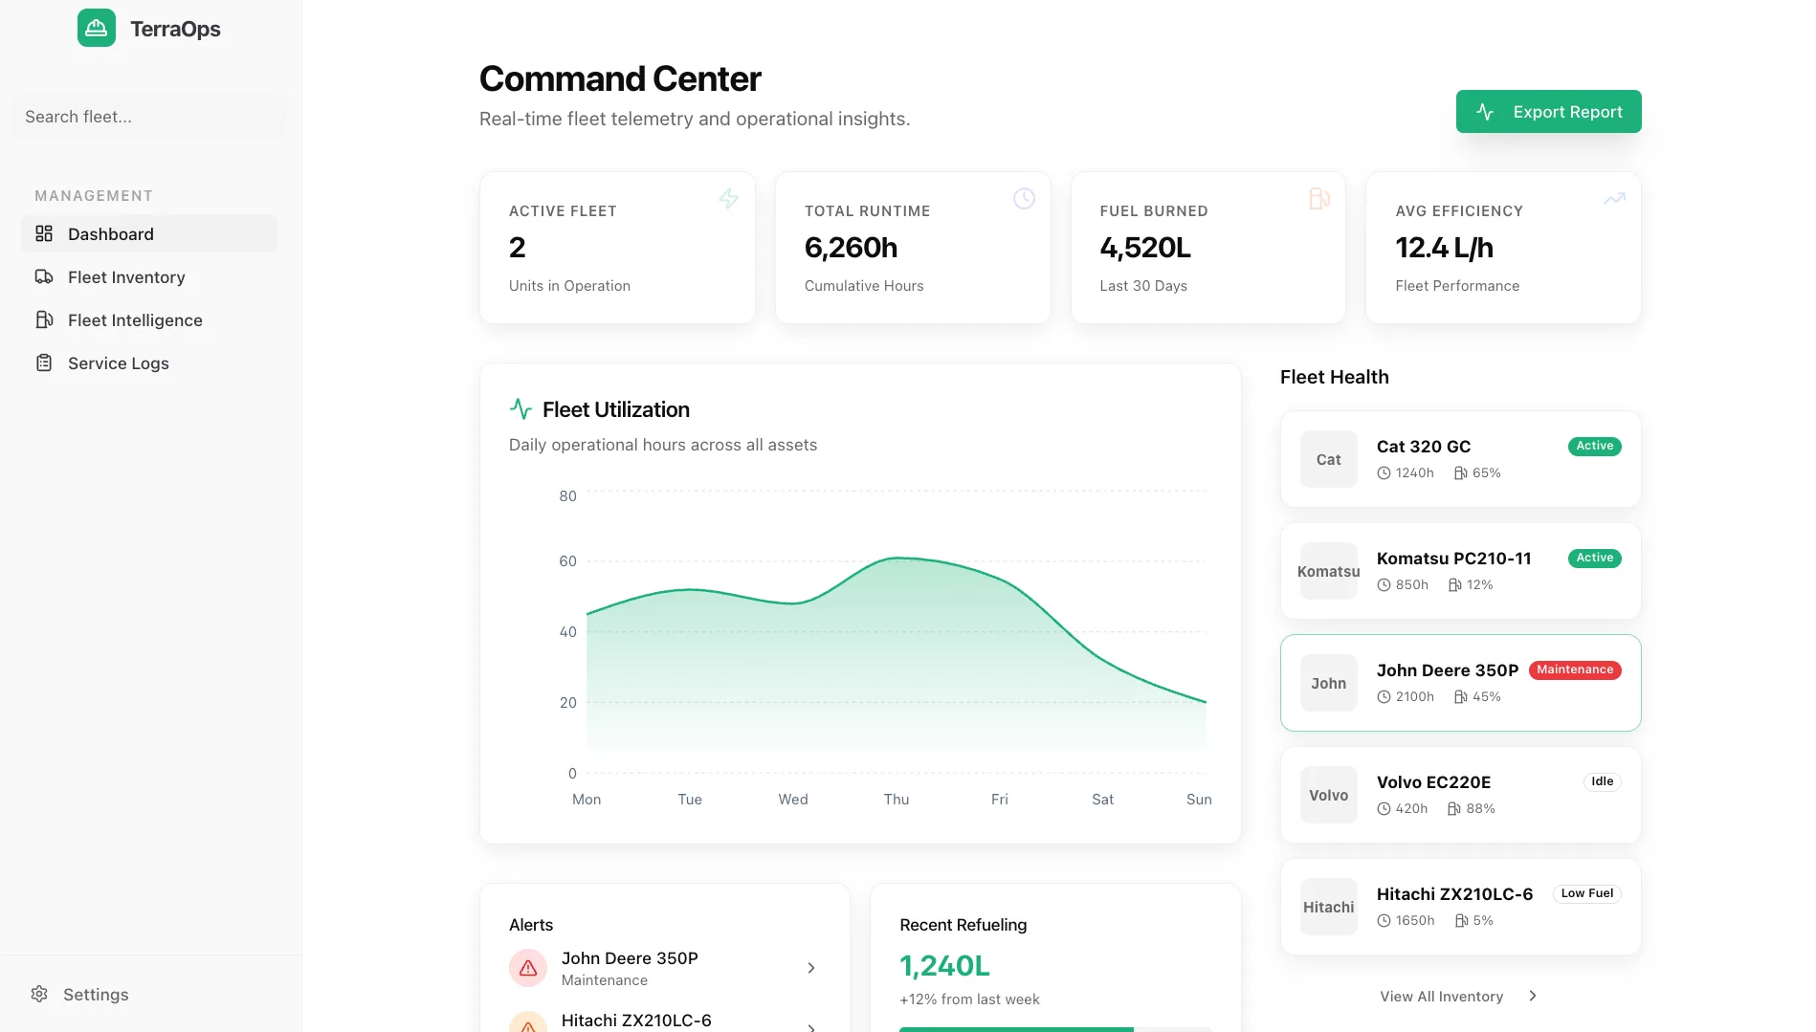Click the John Deere 350P alert warning icon
Screen dimensions: 1816x1032
coord(528,968)
